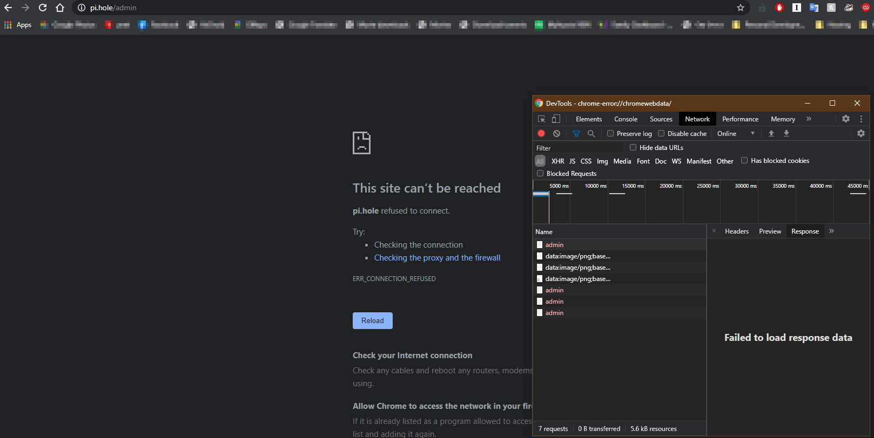The width and height of the screenshot is (874, 438).
Task: Select the inspect element picker icon
Action: (541, 119)
